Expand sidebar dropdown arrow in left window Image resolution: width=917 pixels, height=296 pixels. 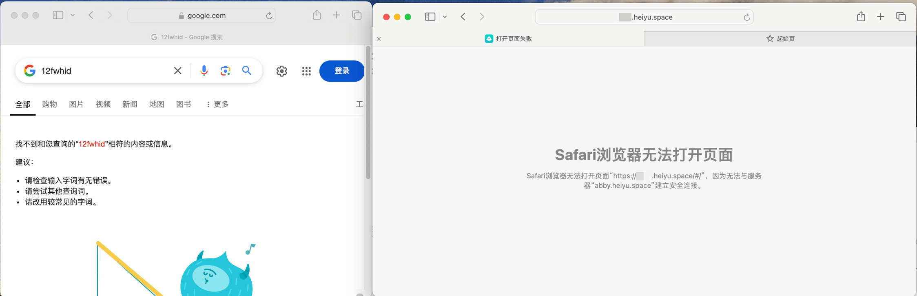click(x=73, y=16)
